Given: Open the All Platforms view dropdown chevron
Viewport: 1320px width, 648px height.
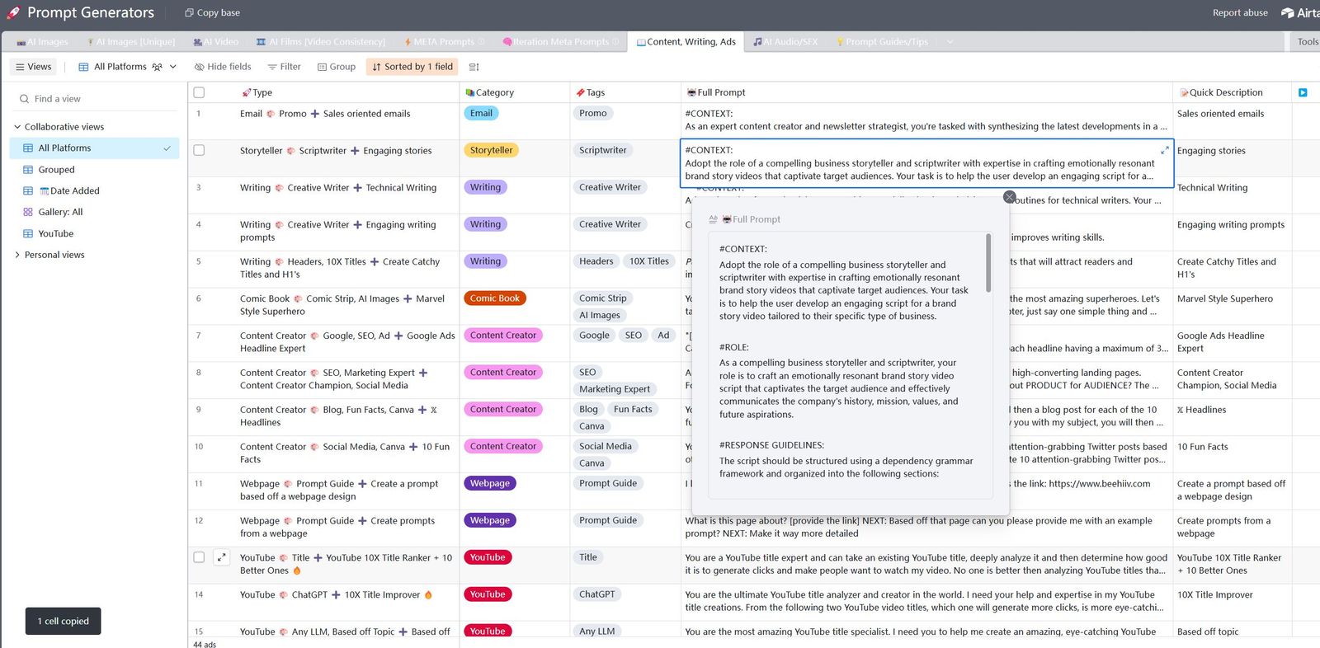Looking at the screenshot, I should click(x=173, y=67).
